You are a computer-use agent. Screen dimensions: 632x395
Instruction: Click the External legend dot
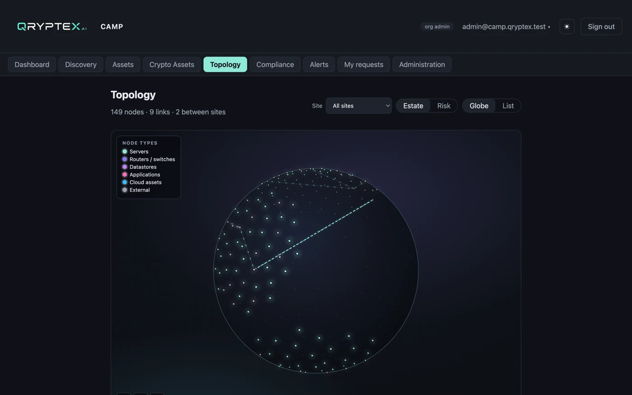point(125,190)
